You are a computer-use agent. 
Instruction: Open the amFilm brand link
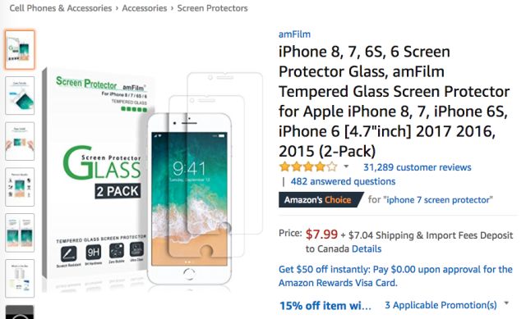294,34
